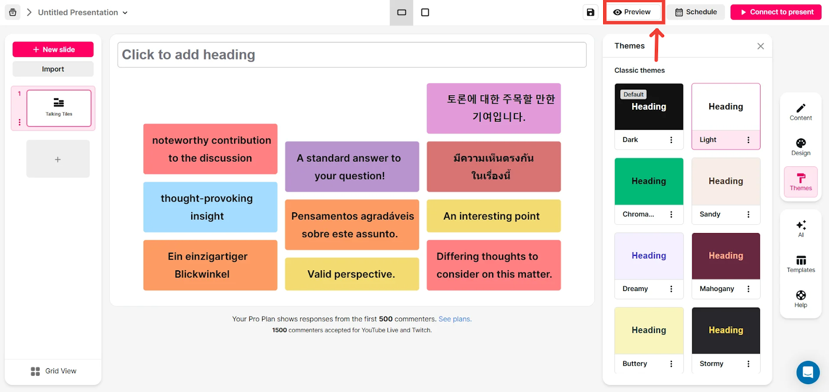The height and width of the screenshot is (392, 829).
Task: Open the Design palette tab
Action: coord(801,147)
